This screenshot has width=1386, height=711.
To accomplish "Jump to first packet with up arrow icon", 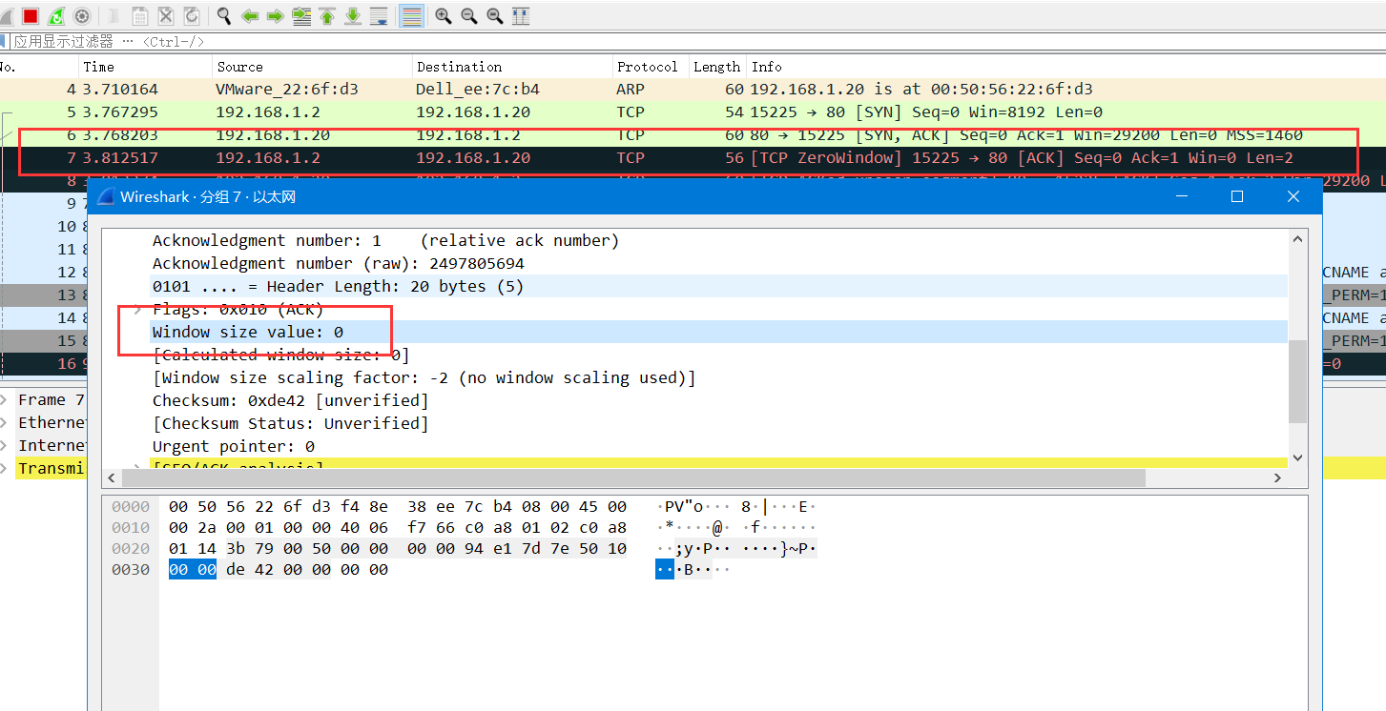I will pyautogui.click(x=327, y=16).
